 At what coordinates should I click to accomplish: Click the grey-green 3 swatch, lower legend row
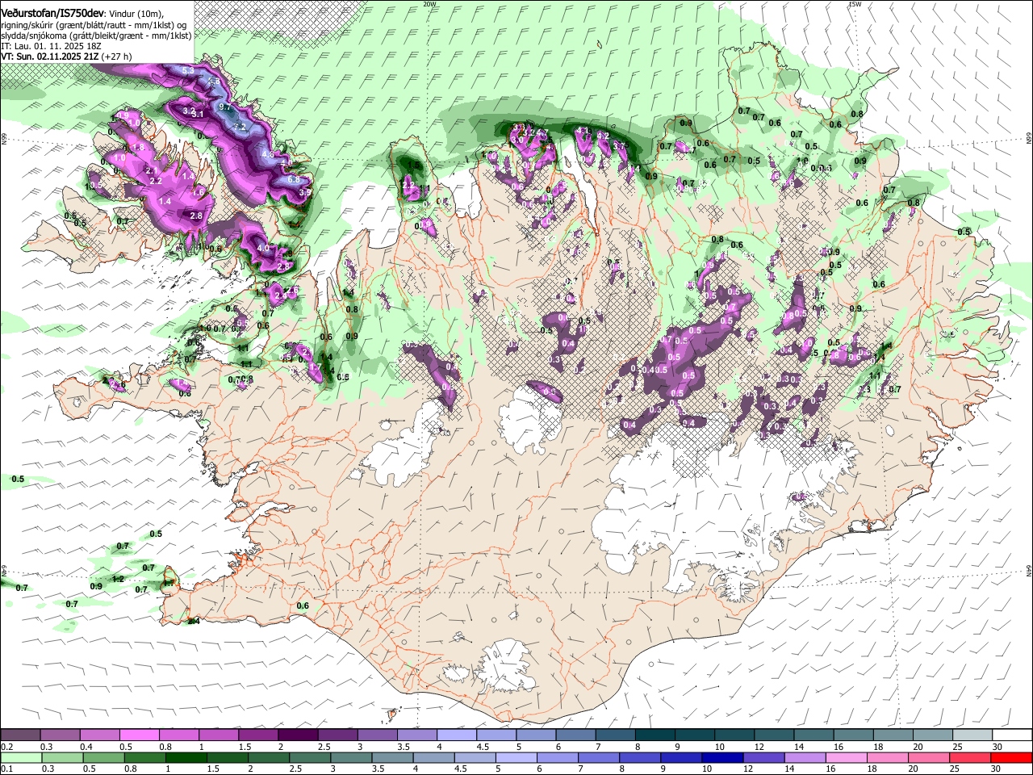click(351, 757)
